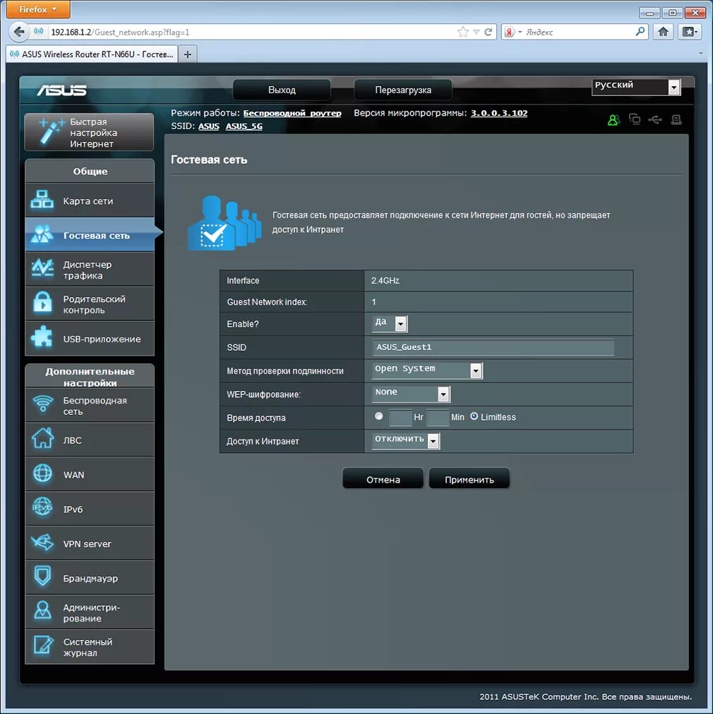Open the Yandex search engine selector dropdown
Image resolution: width=713 pixels, height=714 pixels.
point(513,32)
